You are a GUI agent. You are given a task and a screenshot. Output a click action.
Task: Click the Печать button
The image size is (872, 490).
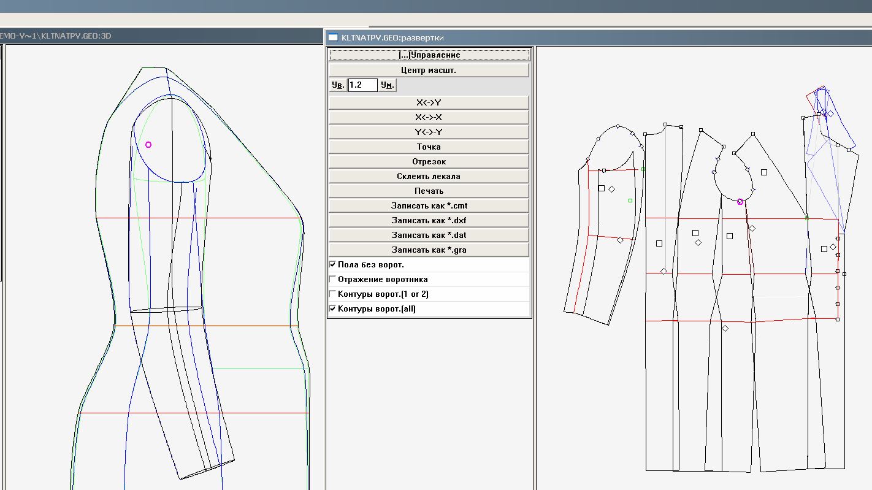(429, 191)
